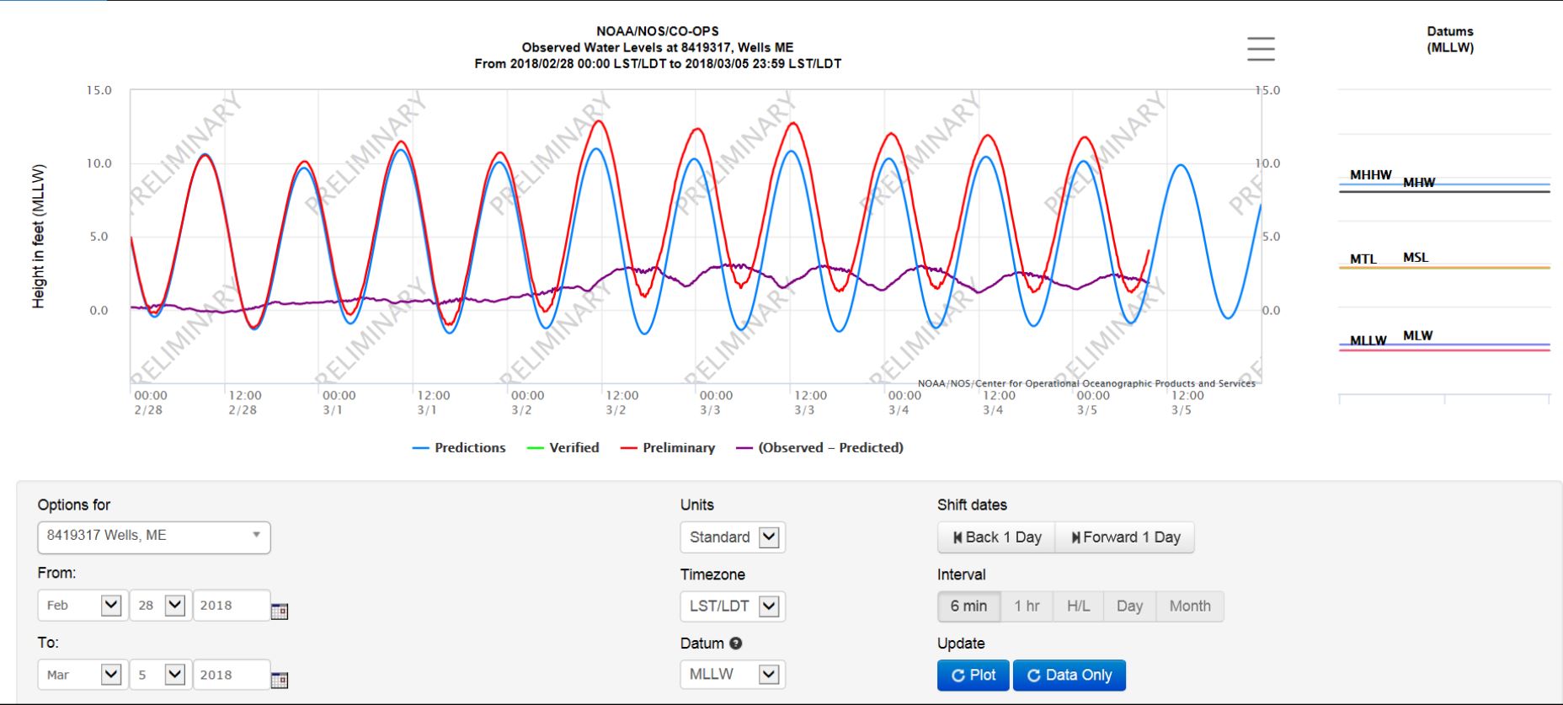Toggle the Verified legend series

pos(563,448)
